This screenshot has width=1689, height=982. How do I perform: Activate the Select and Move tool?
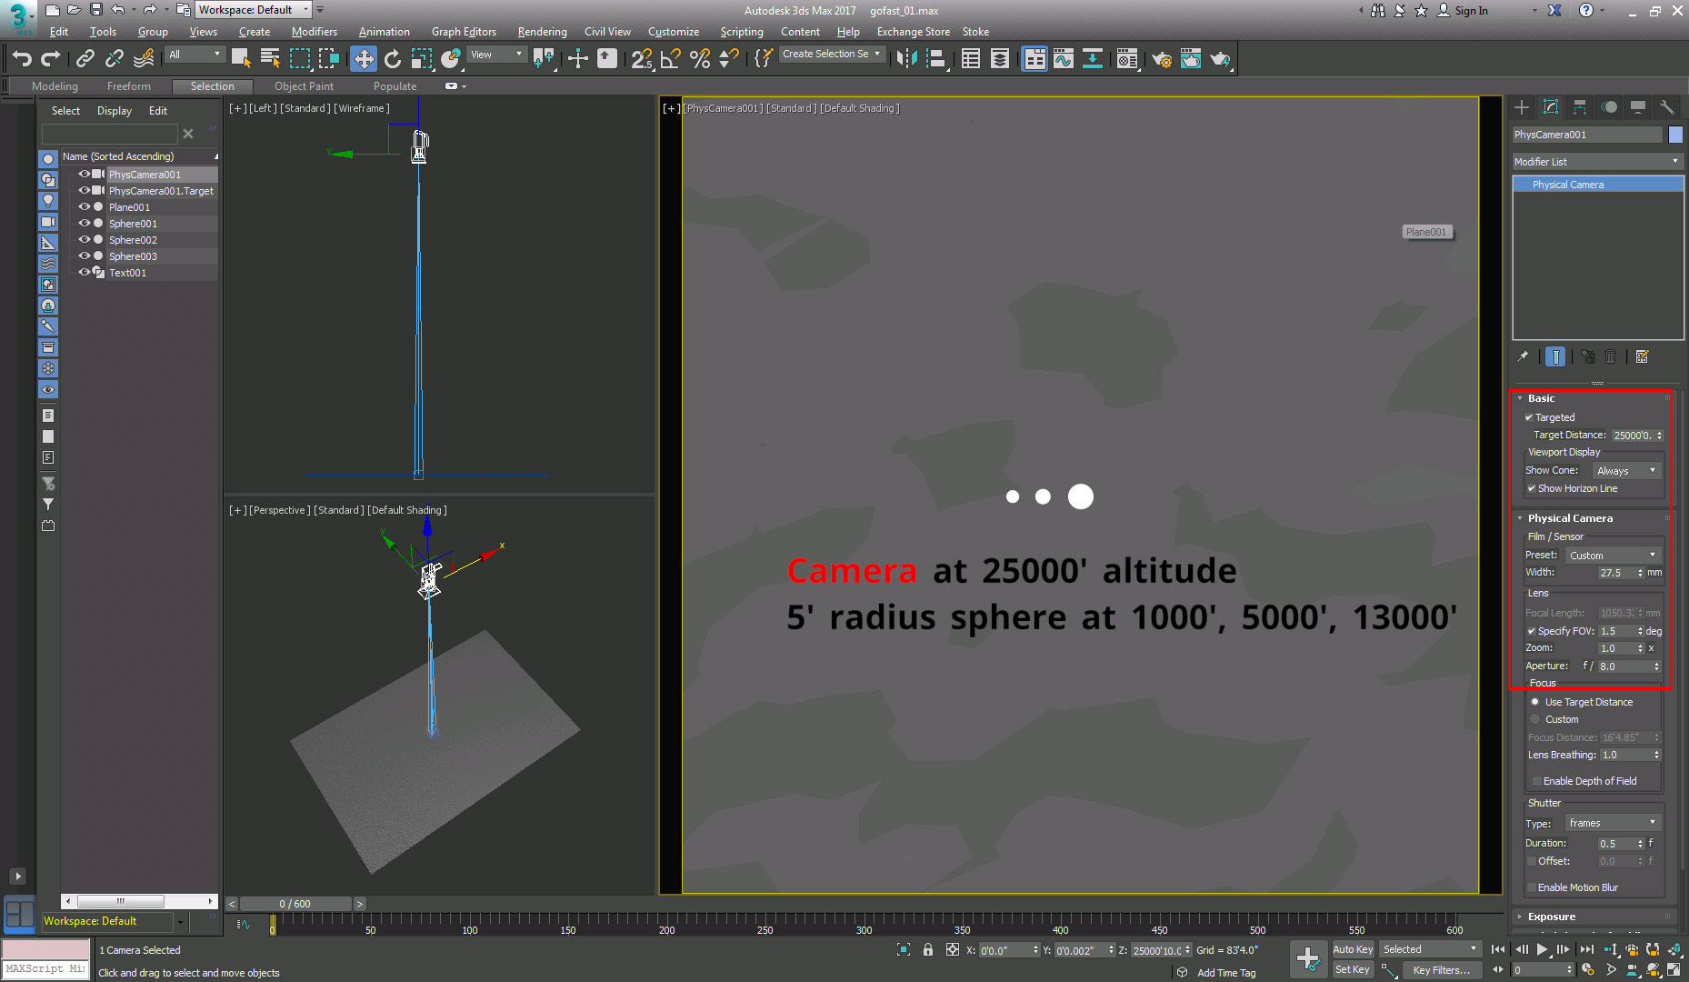point(364,59)
